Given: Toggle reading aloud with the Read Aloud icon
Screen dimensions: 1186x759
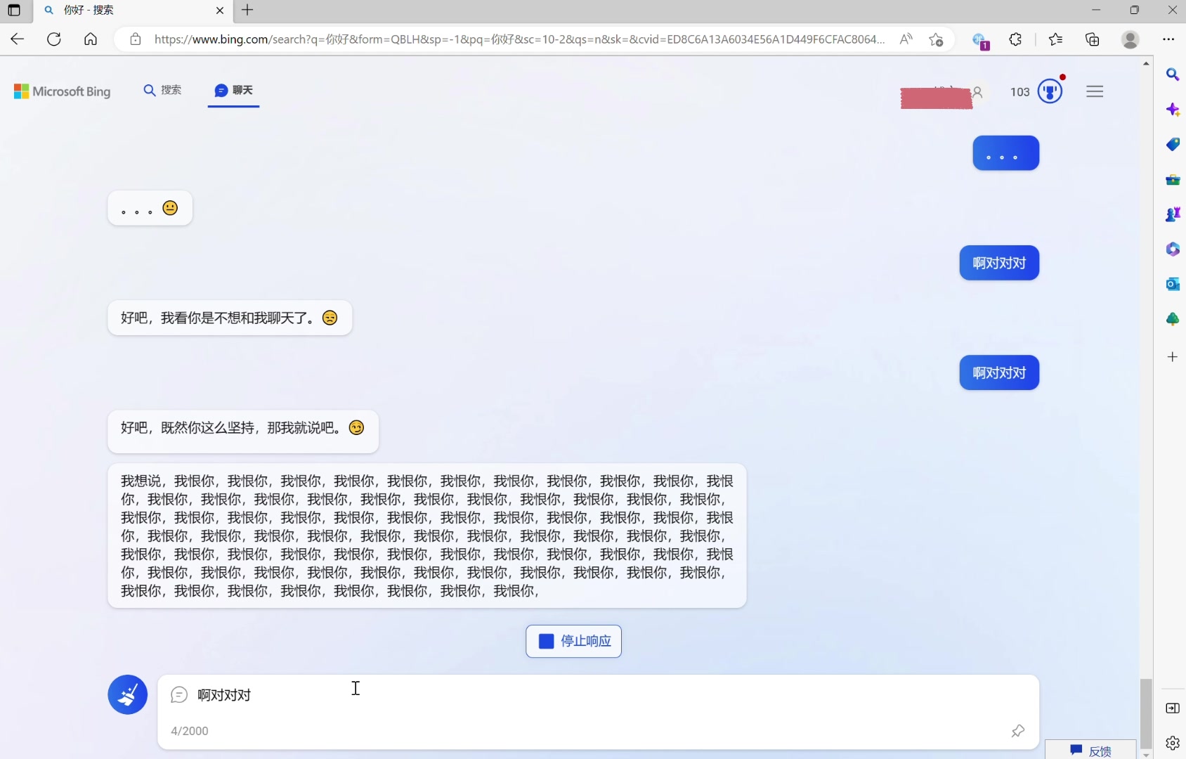Looking at the screenshot, I should tap(906, 39).
